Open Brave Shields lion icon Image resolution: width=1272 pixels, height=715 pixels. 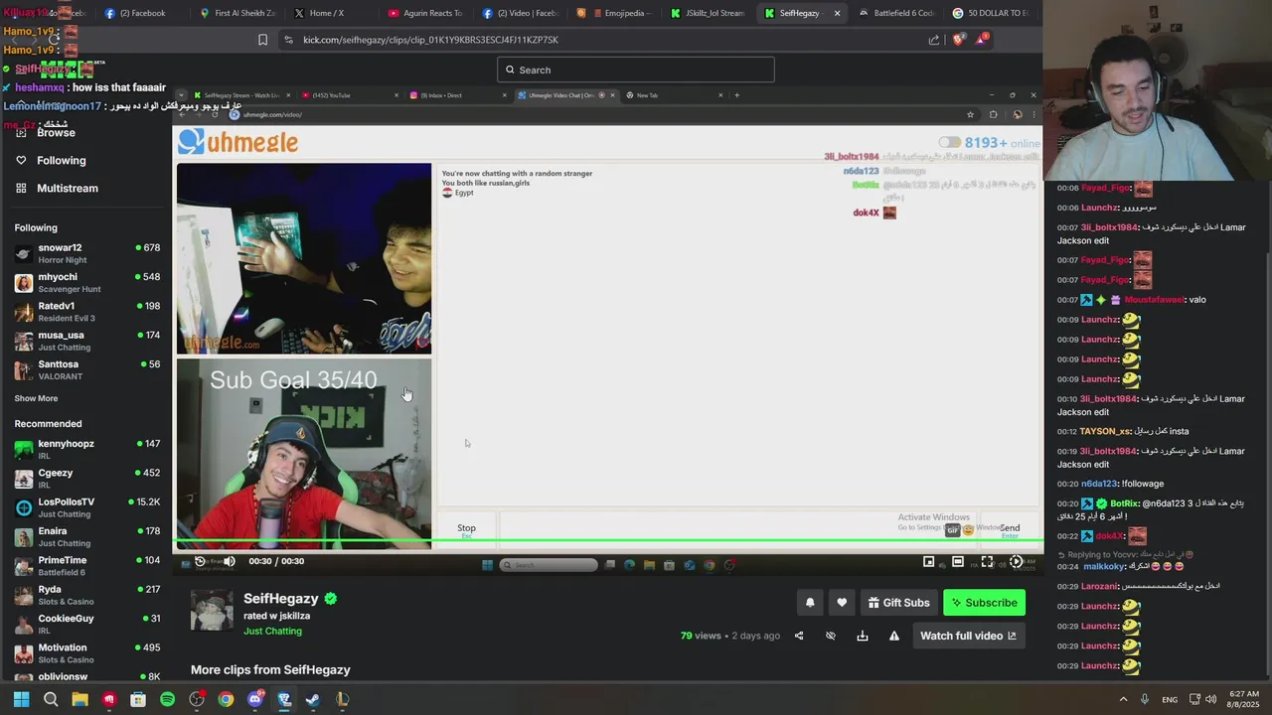pos(958,40)
